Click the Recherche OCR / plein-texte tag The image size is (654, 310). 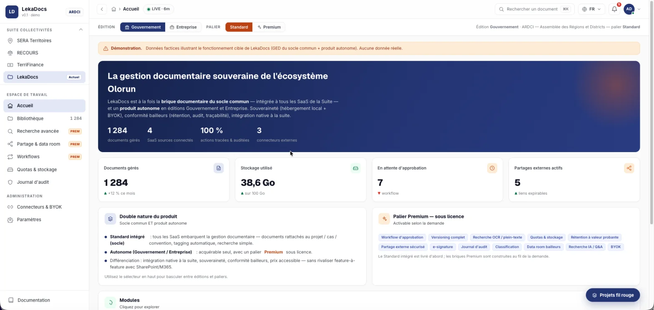(x=497, y=237)
